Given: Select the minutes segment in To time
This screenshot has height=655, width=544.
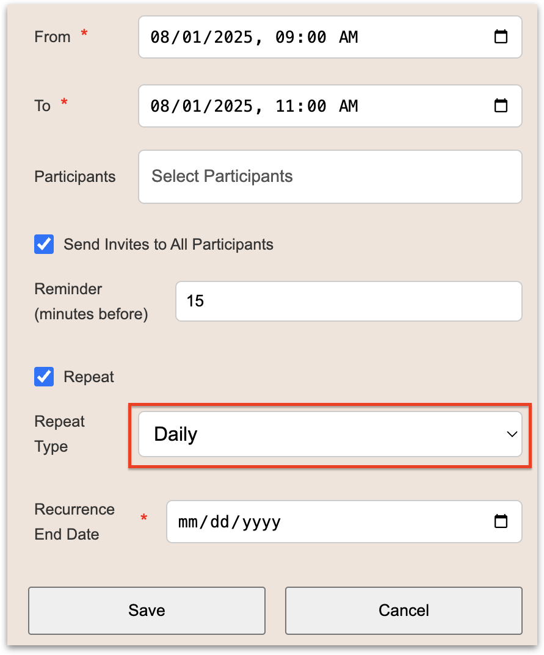Looking at the screenshot, I should tap(316, 106).
